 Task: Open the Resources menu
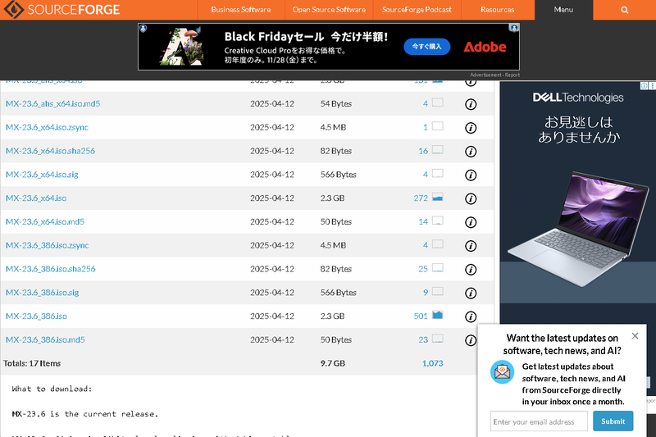pyautogui.click(x=498, y=10)
